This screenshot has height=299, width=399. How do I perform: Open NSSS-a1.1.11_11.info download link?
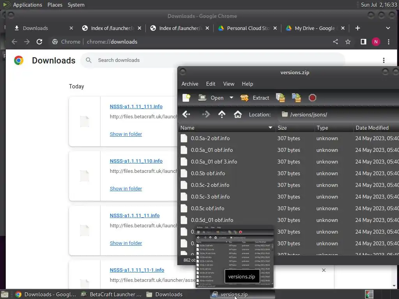click(134, 216)
